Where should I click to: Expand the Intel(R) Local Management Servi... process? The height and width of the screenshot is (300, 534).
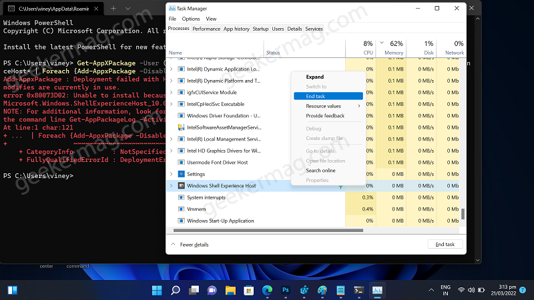coord(172,139)
